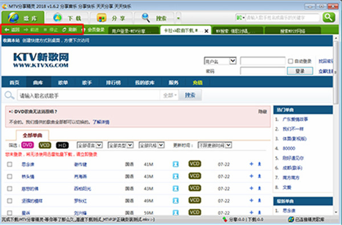
Task: Select the 全部单曲 tab
Action: click(x=32, y=135)
